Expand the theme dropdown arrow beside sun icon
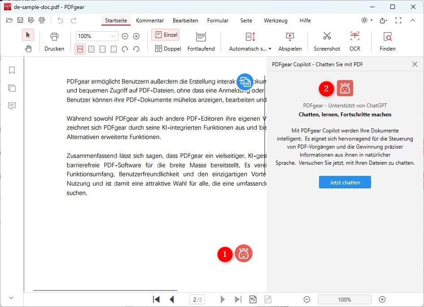The height and width of the screenshot is (307, 424). click(372, 20)
